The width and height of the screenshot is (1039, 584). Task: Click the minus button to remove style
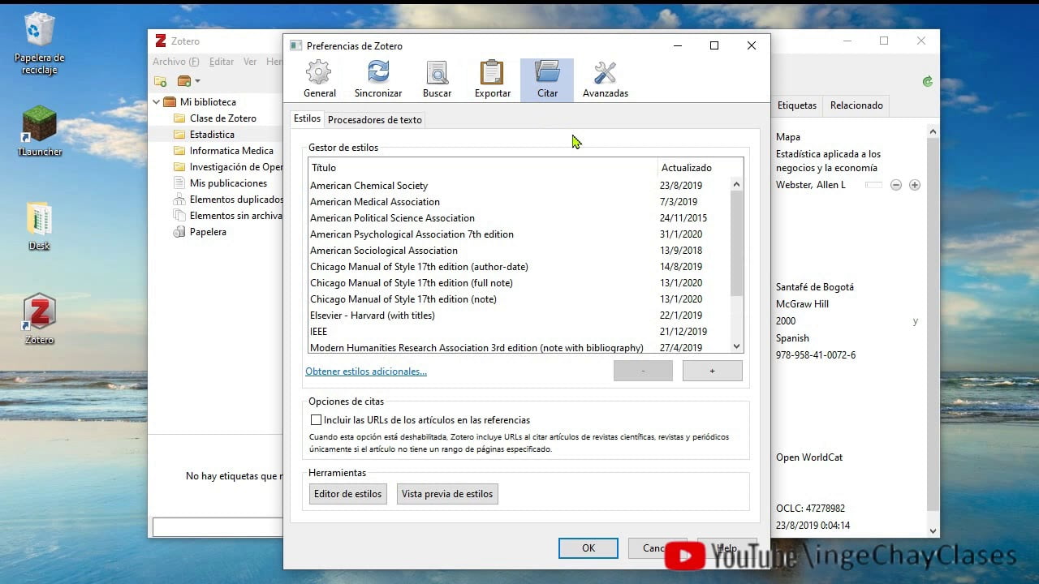(643, 371)
